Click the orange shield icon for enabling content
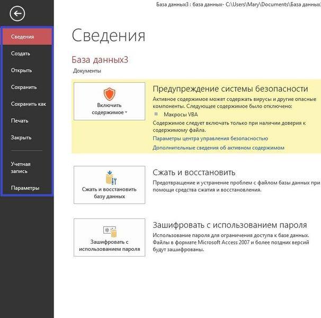 click(109, 94)
